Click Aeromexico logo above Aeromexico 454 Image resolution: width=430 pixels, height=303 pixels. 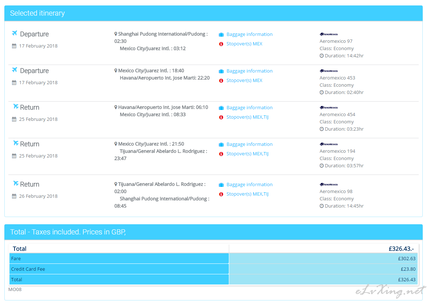point(329,107)
